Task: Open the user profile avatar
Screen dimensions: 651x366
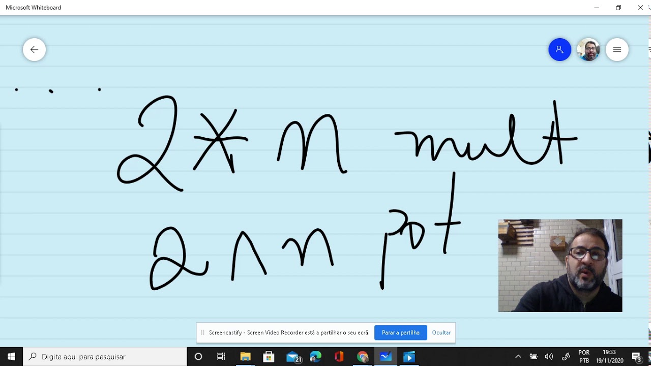Action: click(588, 49)
